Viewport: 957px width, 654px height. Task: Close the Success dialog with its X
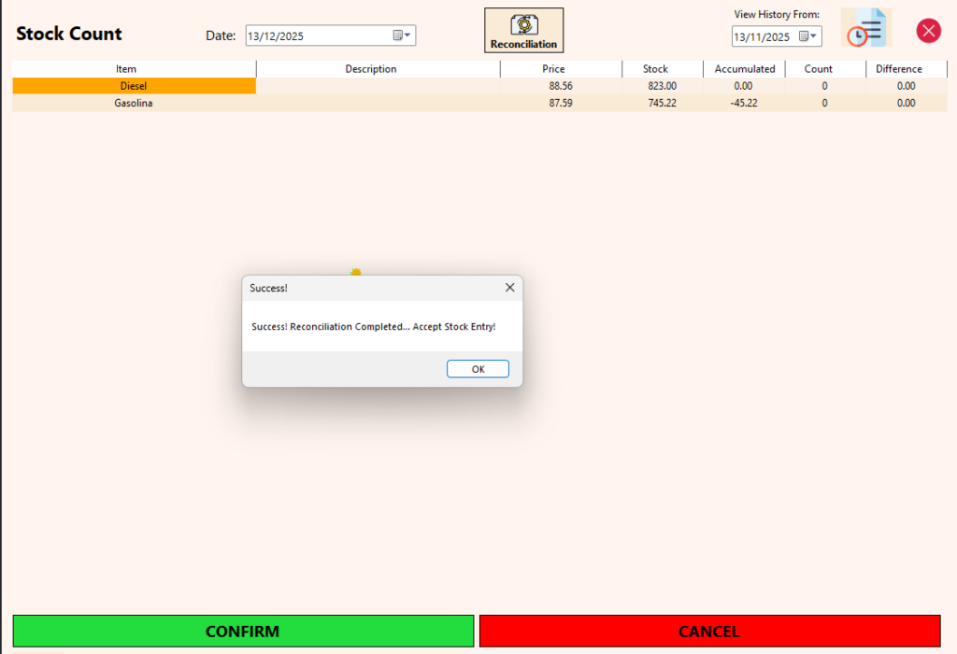coord(509,288)
